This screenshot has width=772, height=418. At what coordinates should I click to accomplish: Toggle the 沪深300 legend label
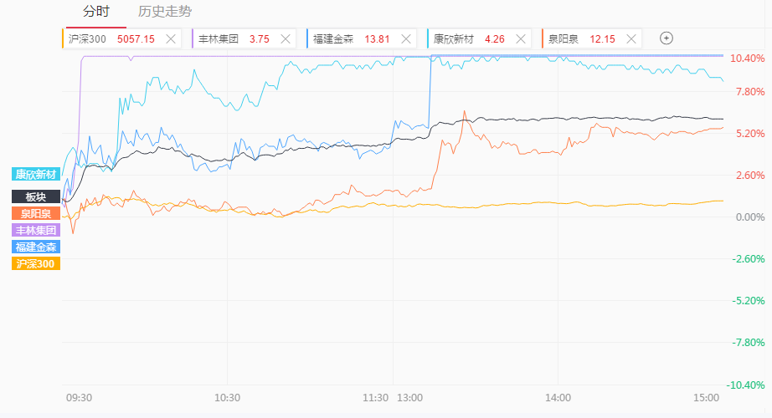point(36,263)
